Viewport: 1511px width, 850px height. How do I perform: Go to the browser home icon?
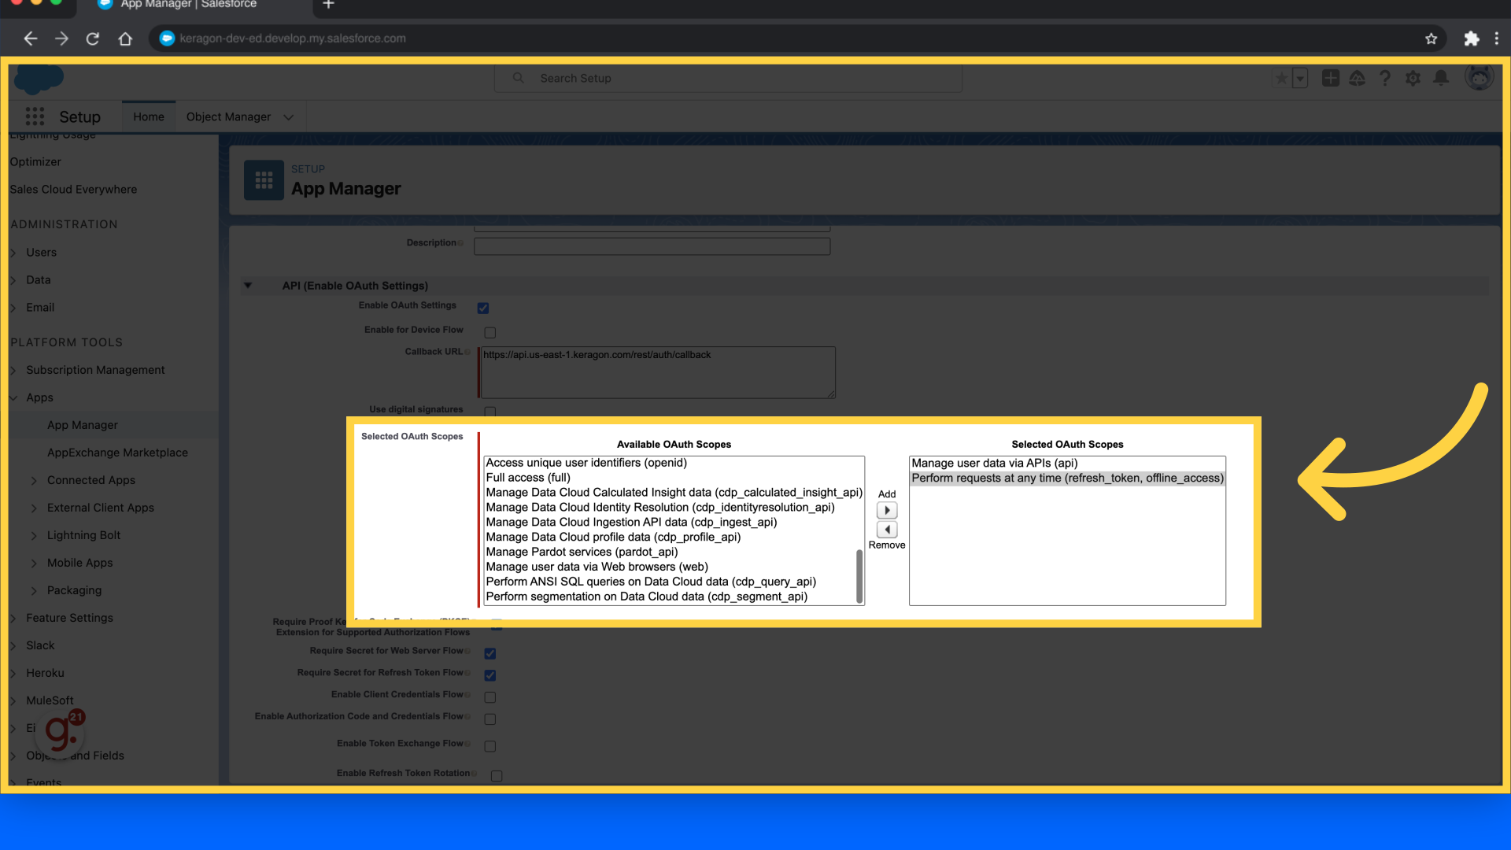click(x=125, y=38)
